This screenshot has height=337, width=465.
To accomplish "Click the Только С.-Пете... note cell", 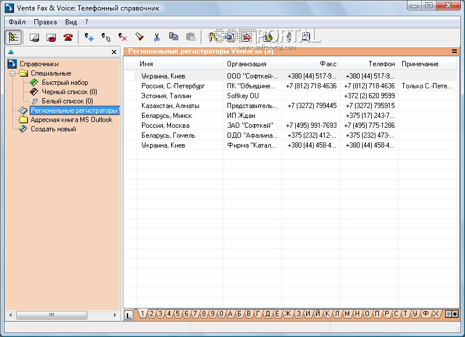I will [427, 86].
